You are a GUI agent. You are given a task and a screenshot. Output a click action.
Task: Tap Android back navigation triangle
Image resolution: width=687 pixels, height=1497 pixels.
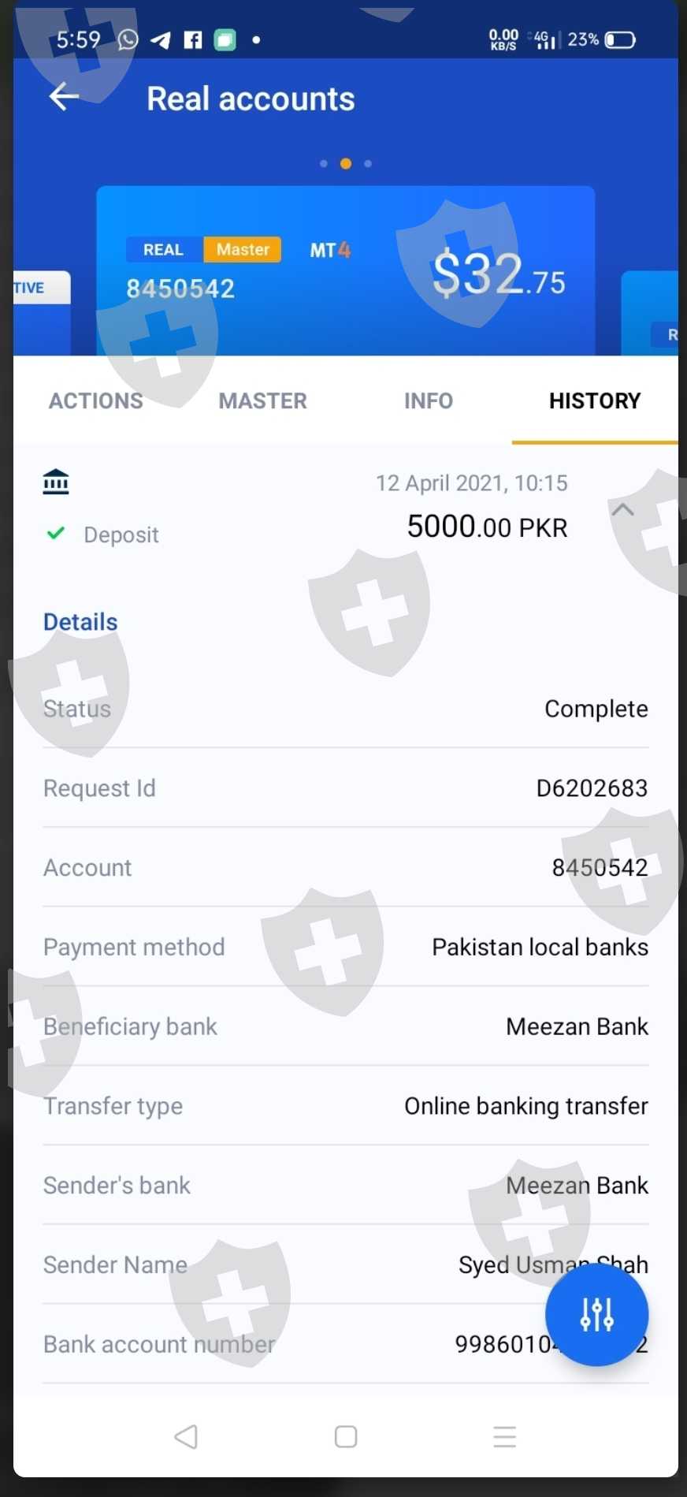pos(186,1436)
